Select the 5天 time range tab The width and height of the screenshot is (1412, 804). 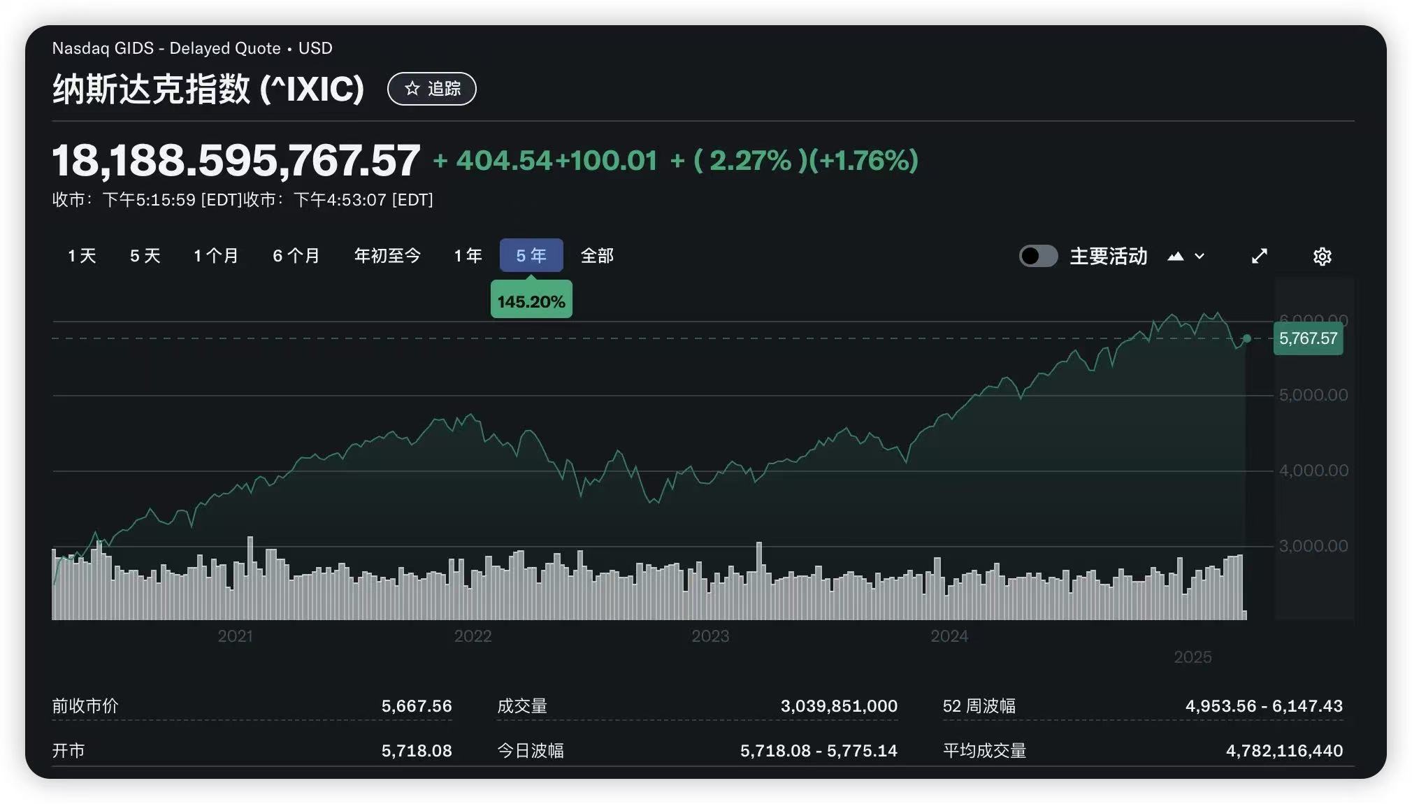pyautogui.click(x=145, y=256)
